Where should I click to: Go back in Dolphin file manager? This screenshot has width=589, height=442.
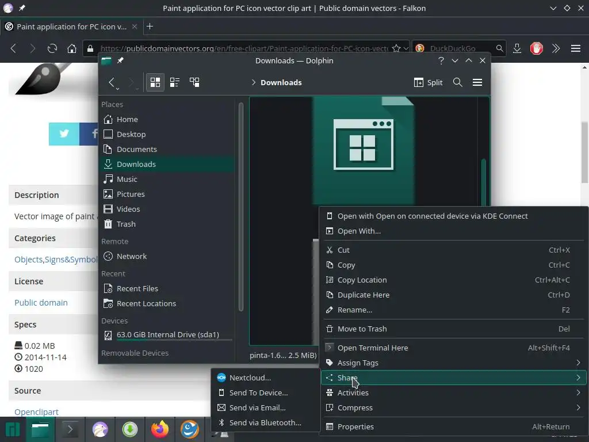[x=111, y=82]
